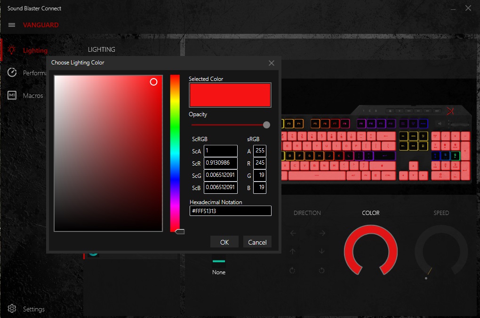Click the ScR value field

(x=220, y=163)
